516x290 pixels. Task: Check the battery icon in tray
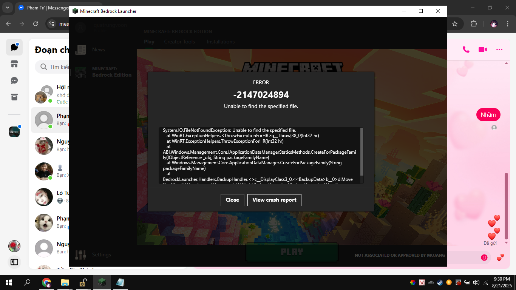point(467,282)
